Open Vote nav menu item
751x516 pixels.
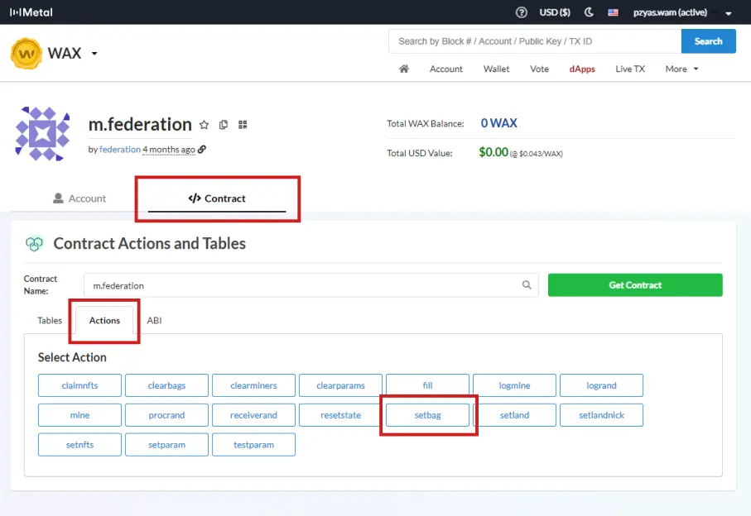tap(539, 69)
